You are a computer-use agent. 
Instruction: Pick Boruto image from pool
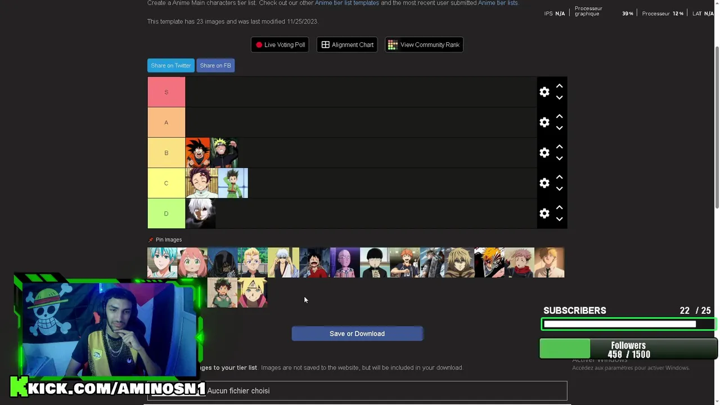253,292
